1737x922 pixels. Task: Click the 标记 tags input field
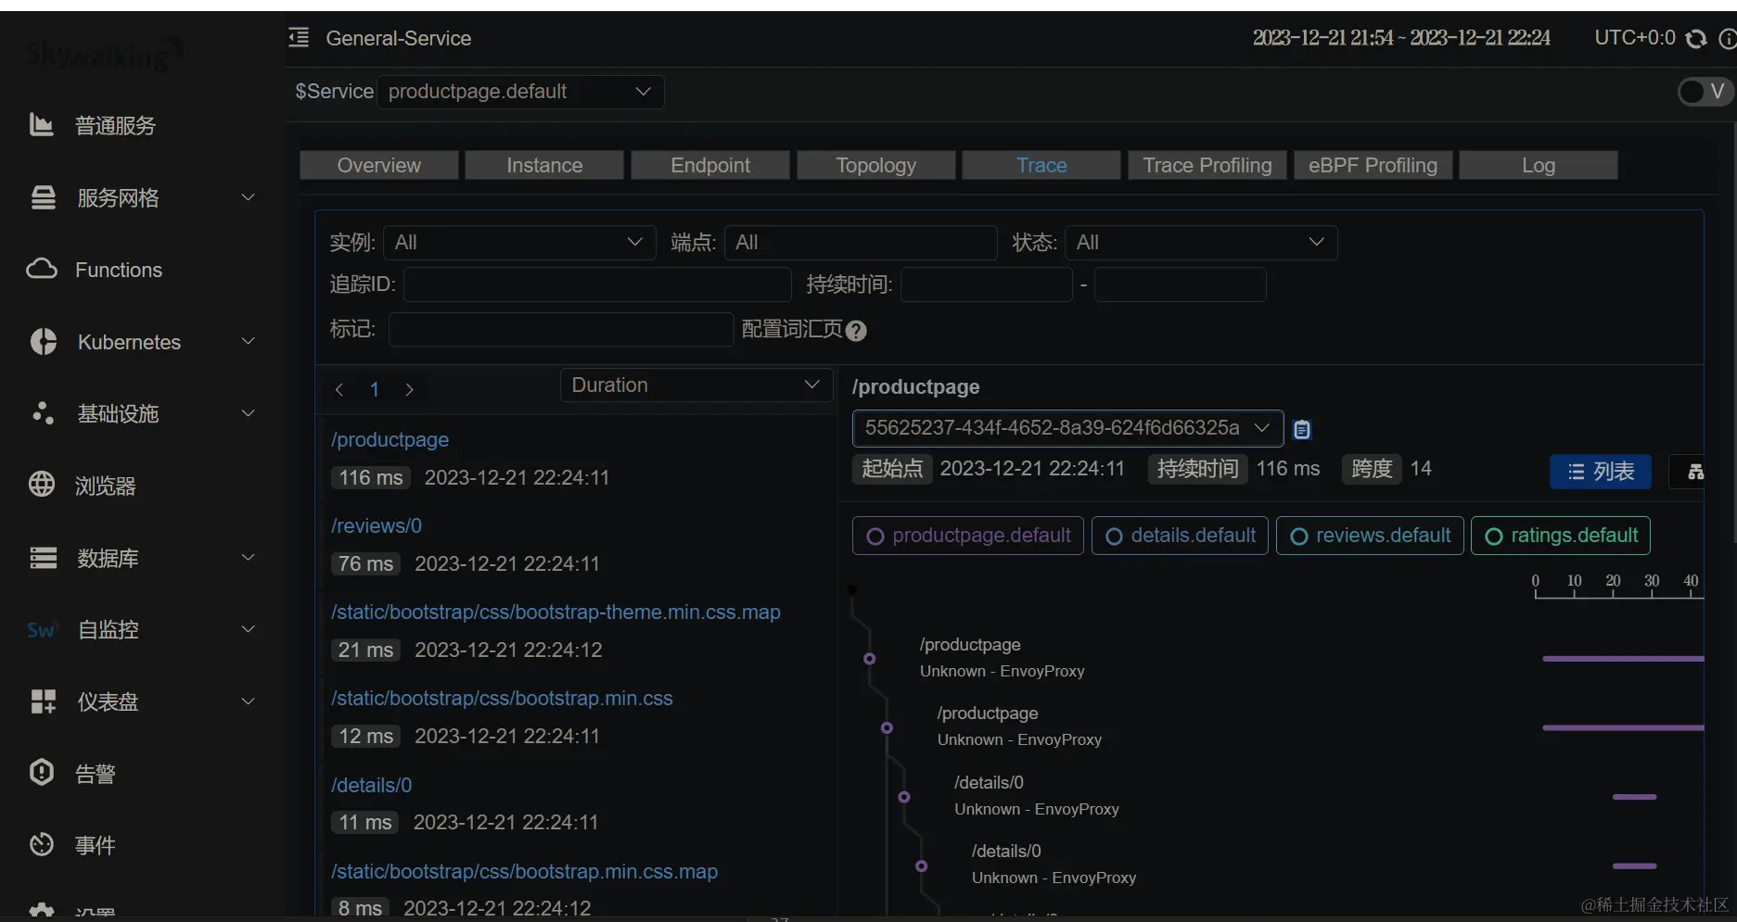pyautogui.click(x=561, y=329)
